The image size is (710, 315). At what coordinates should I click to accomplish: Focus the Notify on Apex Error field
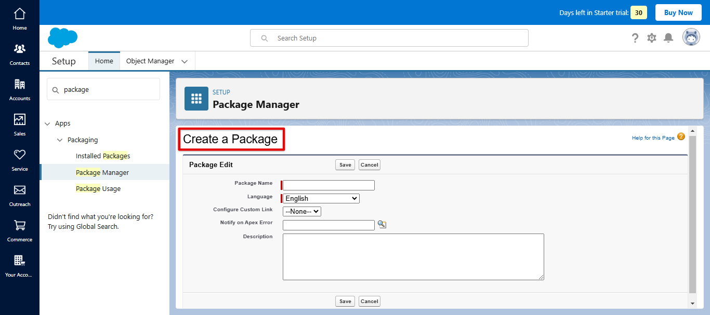click(328, 225)
